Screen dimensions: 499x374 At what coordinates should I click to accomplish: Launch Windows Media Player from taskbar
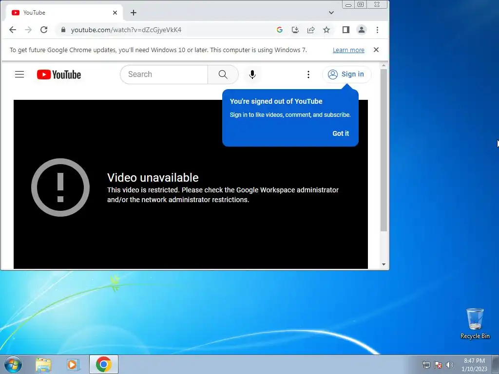tap(73, 364)
